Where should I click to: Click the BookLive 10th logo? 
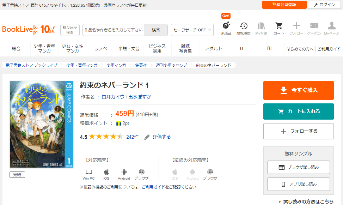pos(29,30)
